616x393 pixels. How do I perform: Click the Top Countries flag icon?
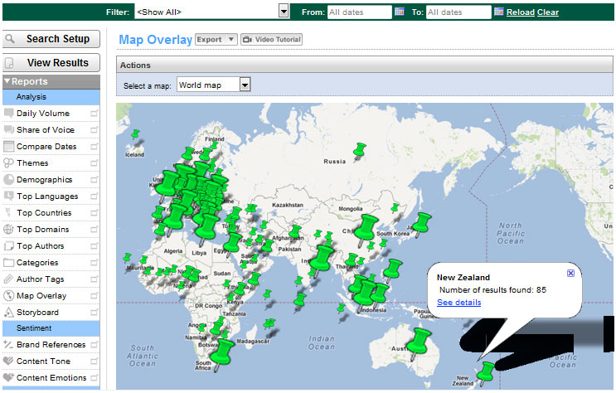click(x=8, y=212)
